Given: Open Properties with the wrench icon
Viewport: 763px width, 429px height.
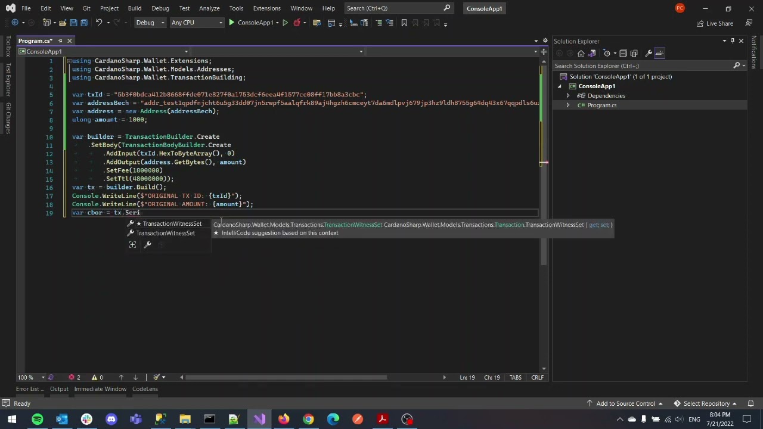Looking at the screenshot, I should 649,53.
